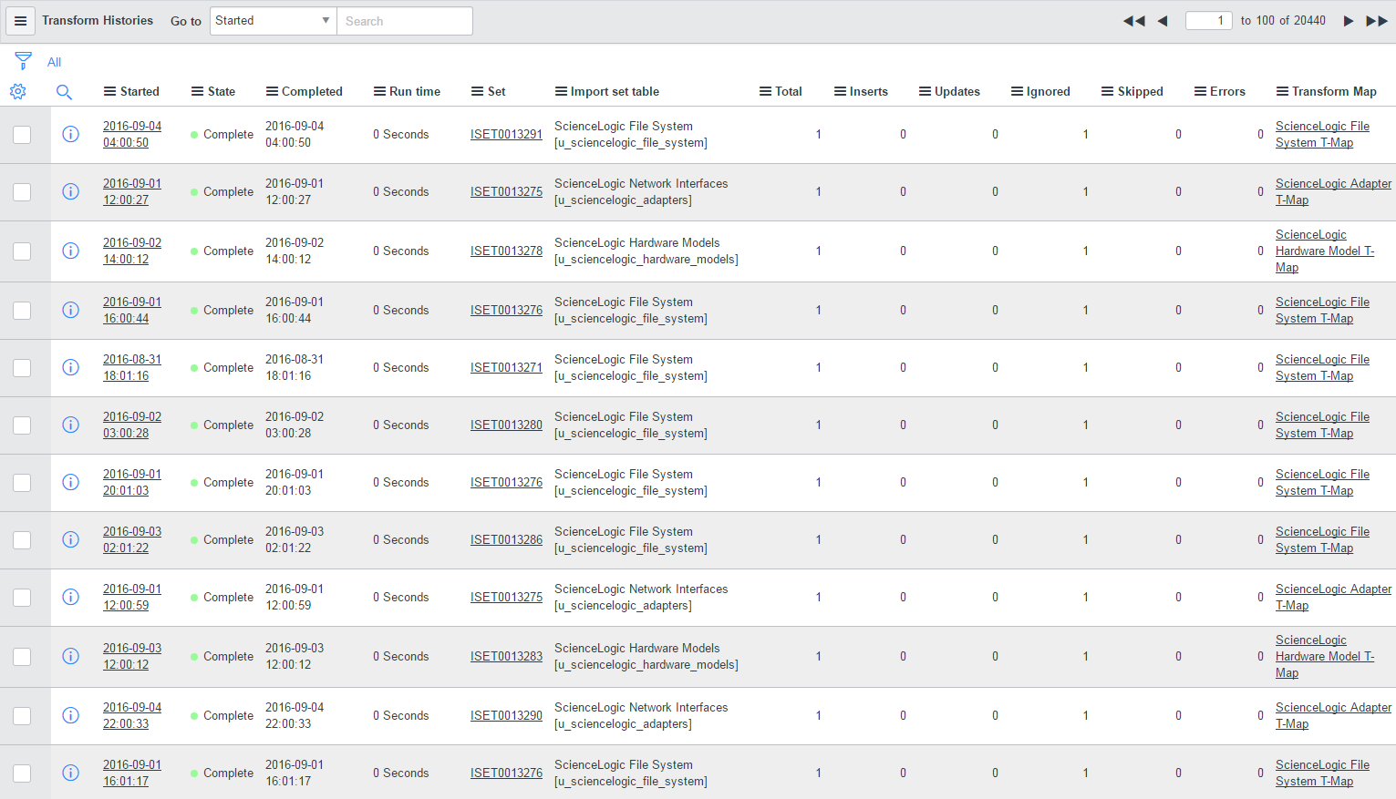Jump to the first page of records
This screenshot has height=799, width=1396.
click(x=1133, y=21)
